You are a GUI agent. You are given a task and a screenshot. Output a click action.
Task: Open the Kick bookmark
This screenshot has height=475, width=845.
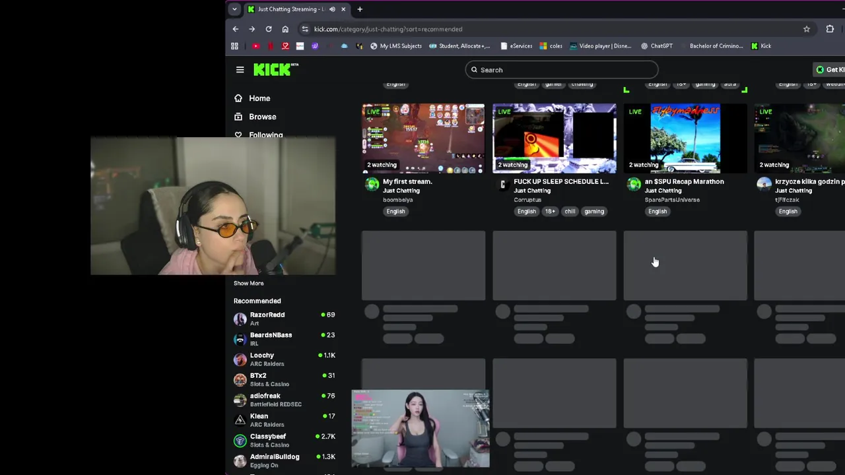(x=760, y=46)
